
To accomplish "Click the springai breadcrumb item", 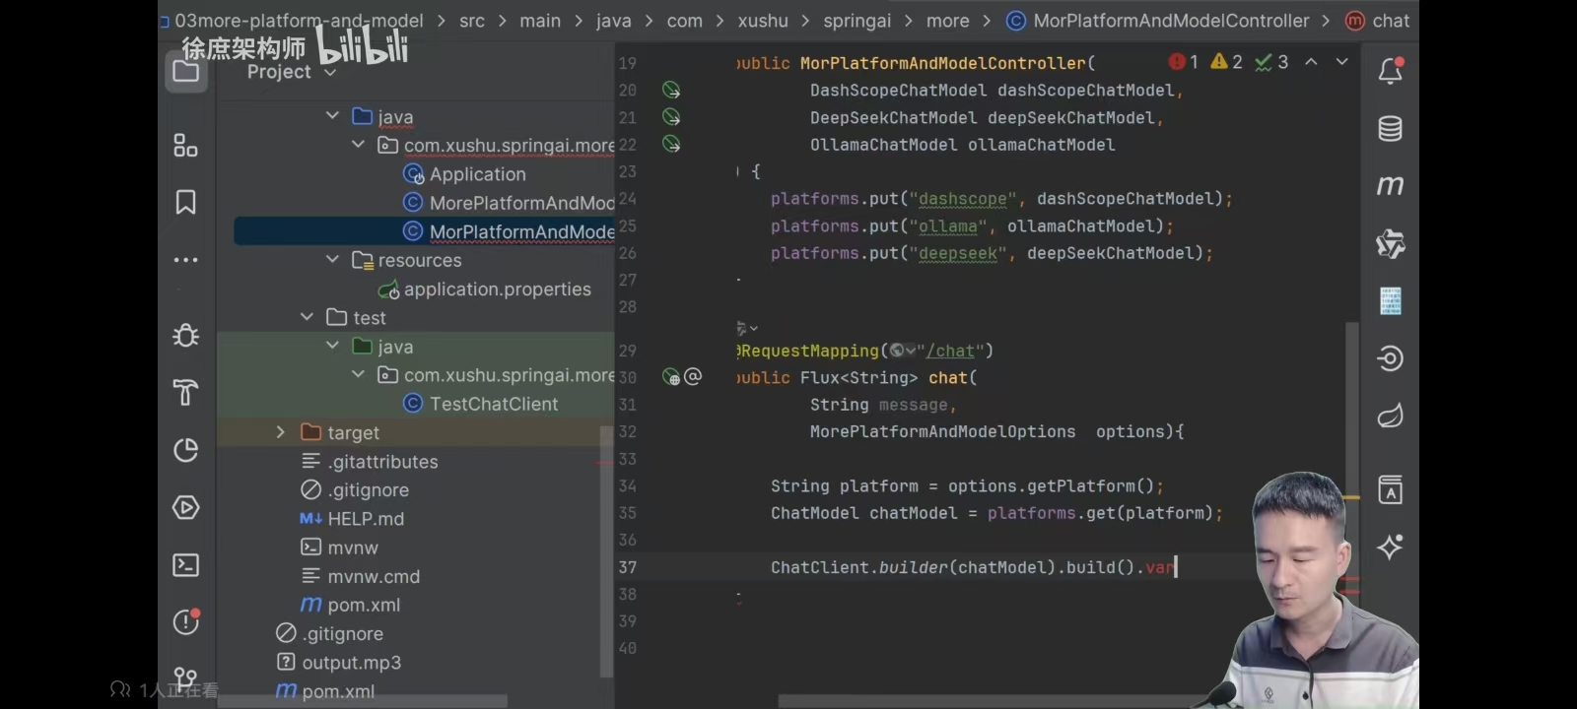I will pyautogui.click(x=857, y=21).
